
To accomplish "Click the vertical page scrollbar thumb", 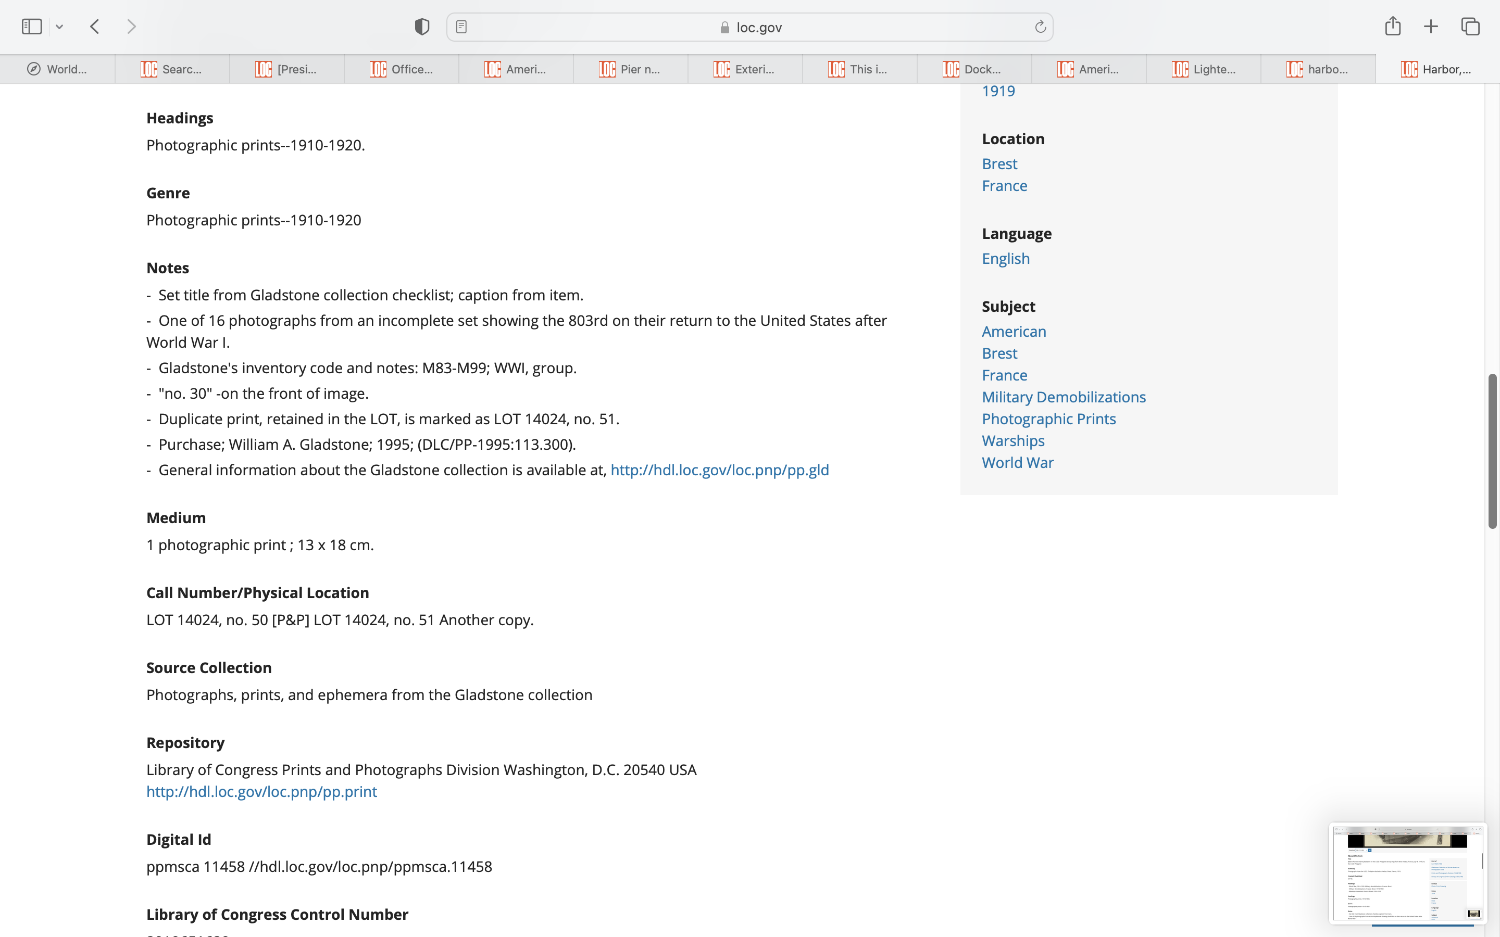I will 1493,450.
